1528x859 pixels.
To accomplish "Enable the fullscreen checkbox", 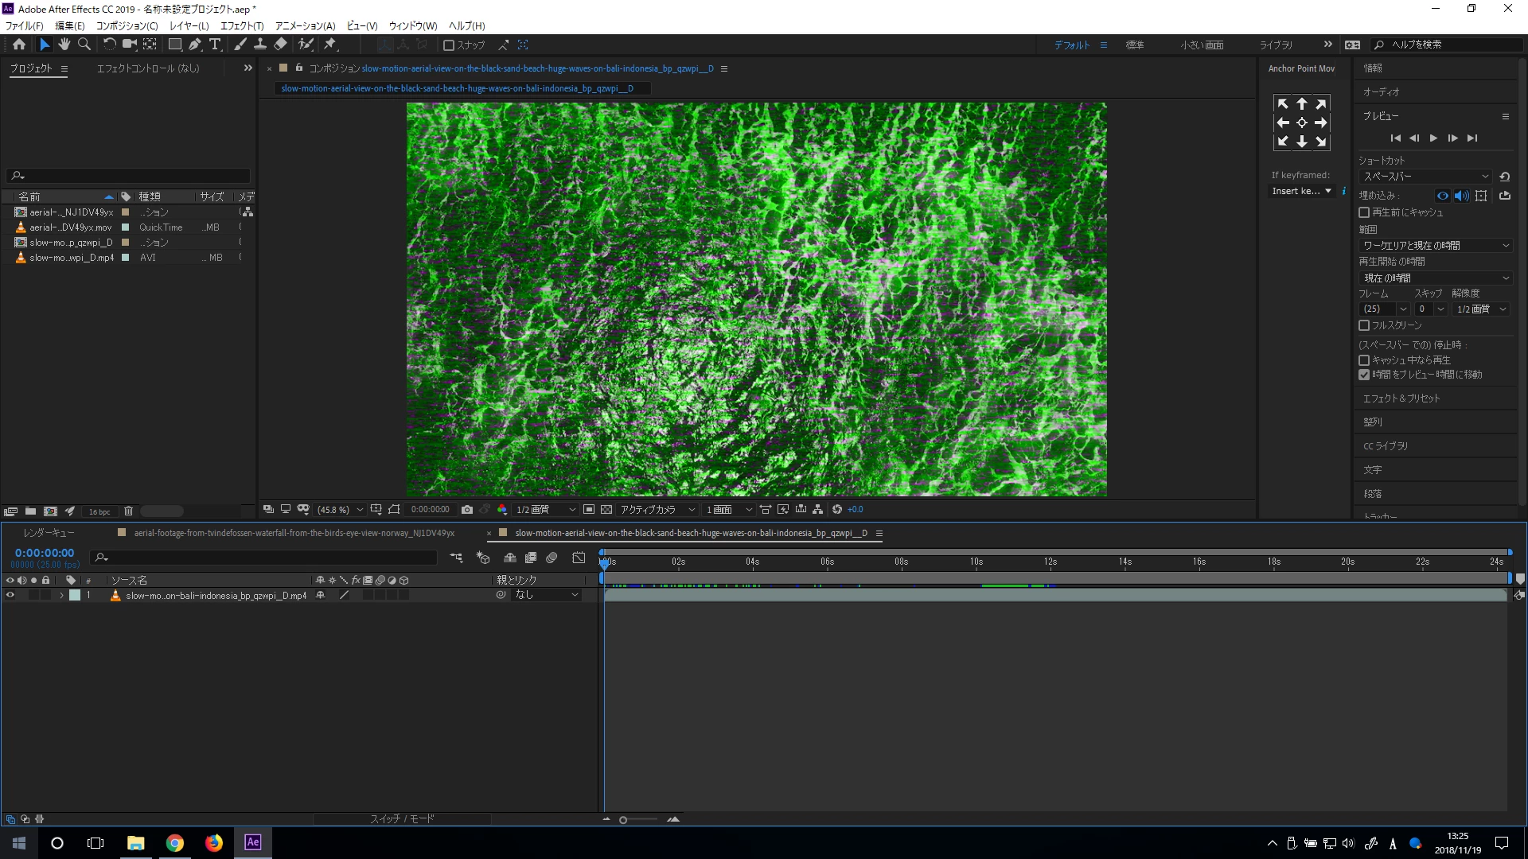I will coord(1364,325).
